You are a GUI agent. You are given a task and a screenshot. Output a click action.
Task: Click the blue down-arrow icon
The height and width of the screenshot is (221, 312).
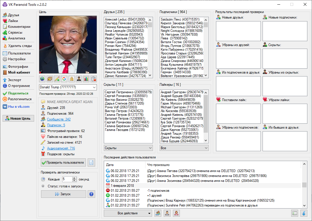[x=304, y=213]
